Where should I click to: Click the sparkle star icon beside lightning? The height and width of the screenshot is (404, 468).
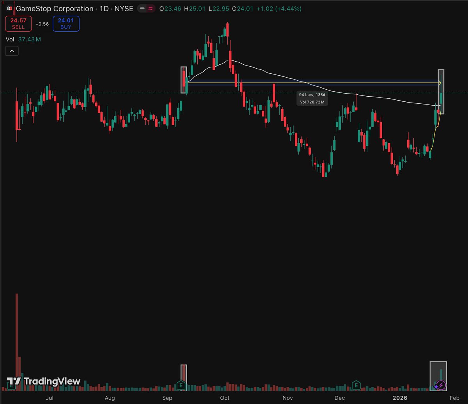point(435,386)
